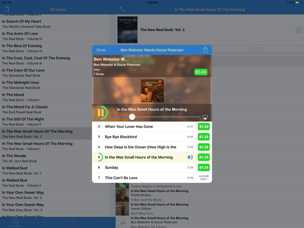
Task: Switch to the My Library tab
Action: tap(256, 48)
